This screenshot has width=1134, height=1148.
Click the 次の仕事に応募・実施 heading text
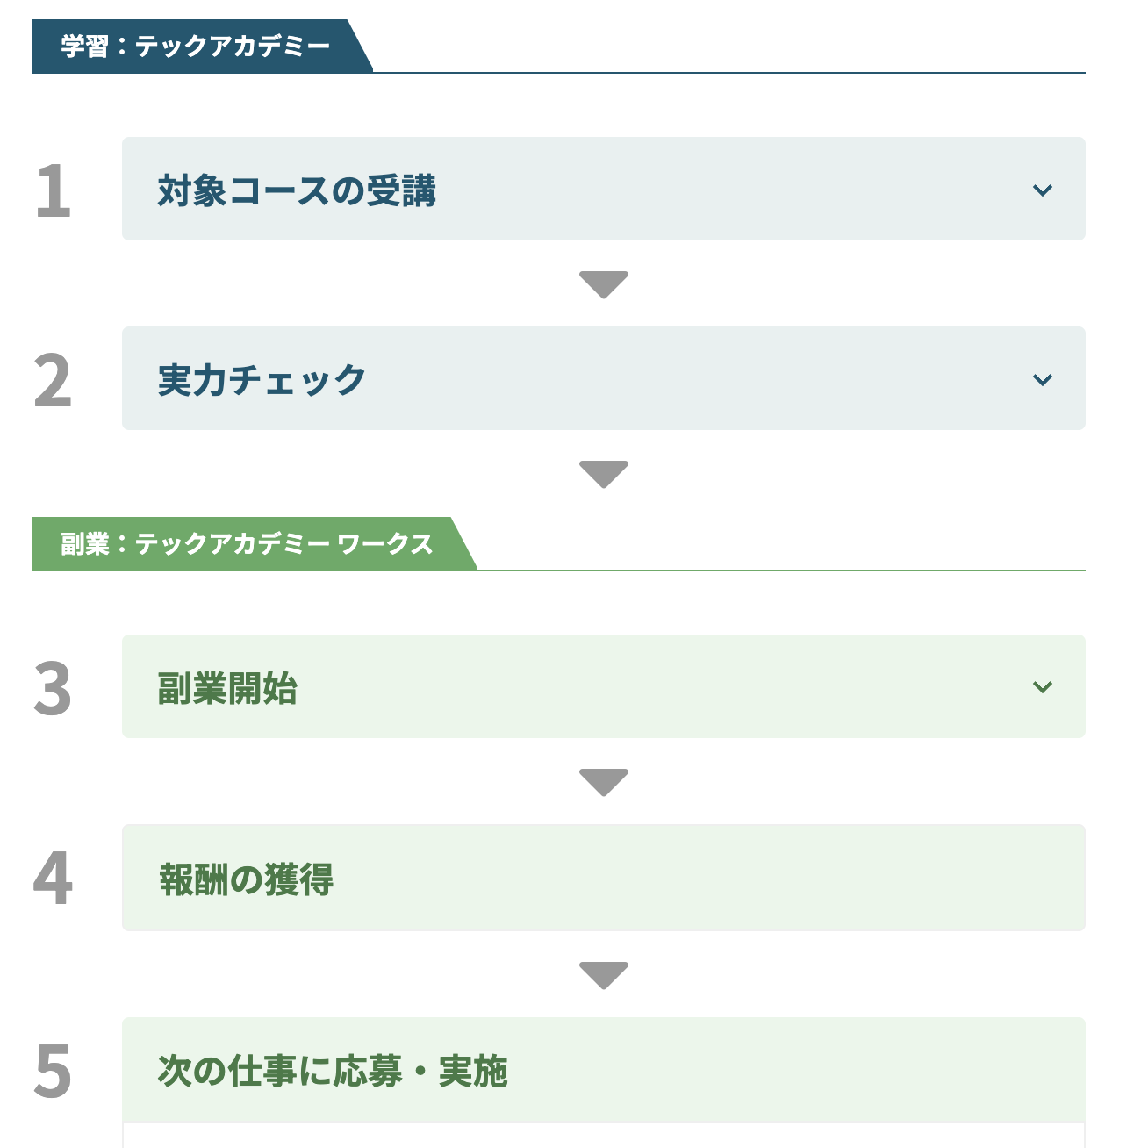(x=333, y=1071)
